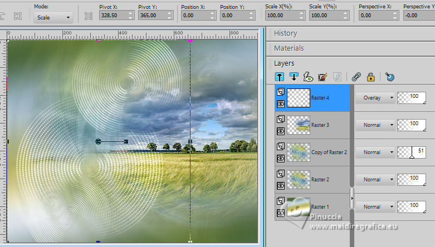Open Raster 3 blend mode dropdown

pos(375,125)
